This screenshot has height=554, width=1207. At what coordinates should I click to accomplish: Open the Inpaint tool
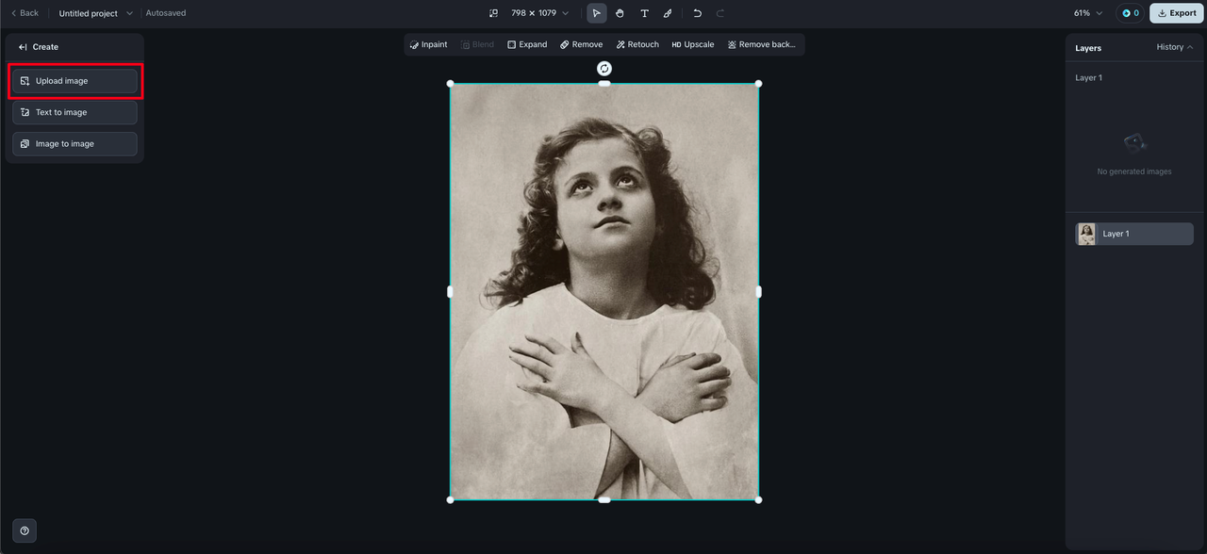point(429,44)
